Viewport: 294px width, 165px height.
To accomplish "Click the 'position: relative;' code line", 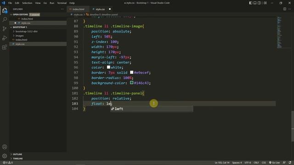I will point(111,99).
